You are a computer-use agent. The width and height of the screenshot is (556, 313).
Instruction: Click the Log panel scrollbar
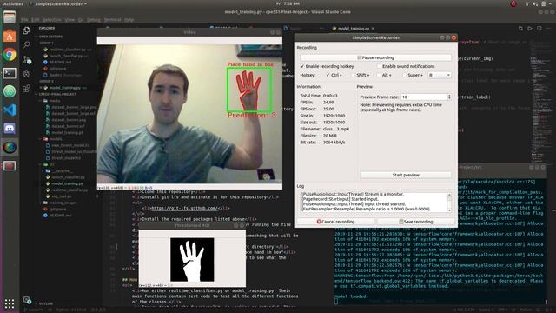coord(449,203)
